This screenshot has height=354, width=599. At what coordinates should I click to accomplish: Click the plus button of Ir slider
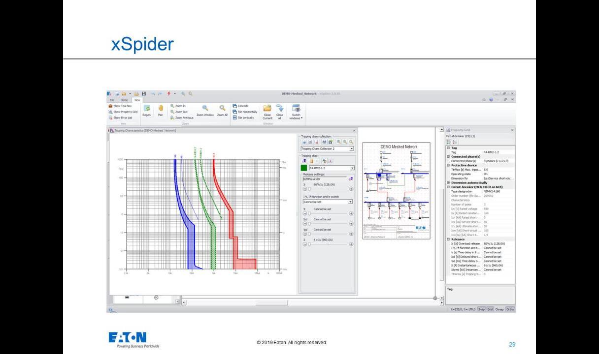coord(351,189)
